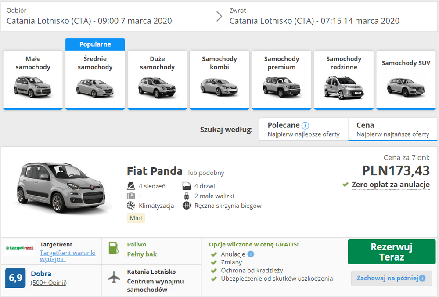Click the checkmark next to Ochrona od kradzieży

tap(214, 270)
